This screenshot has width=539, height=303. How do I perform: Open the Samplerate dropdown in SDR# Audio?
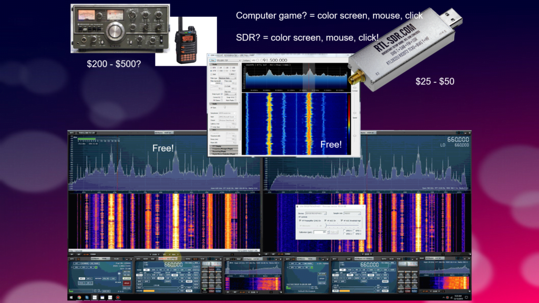(227, 113)
